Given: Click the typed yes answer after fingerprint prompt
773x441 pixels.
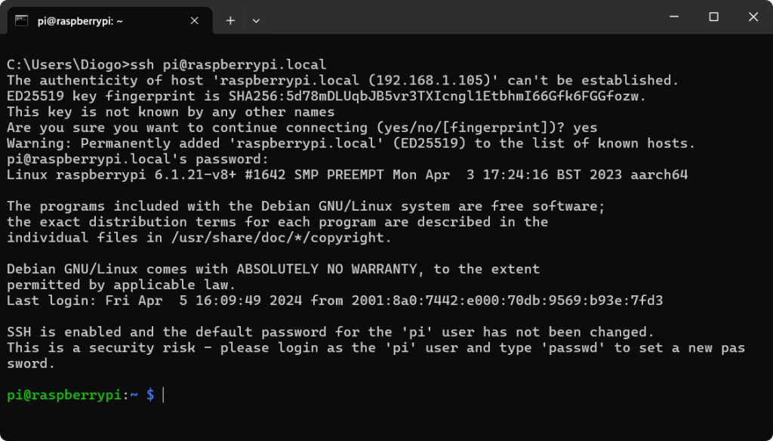Looking at the screenshot, I should tap(585, 128).
